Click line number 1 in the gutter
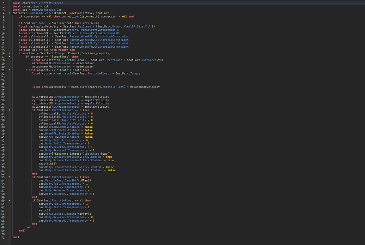365x245 pixels. pyautogui.click(x=4, y=3)
